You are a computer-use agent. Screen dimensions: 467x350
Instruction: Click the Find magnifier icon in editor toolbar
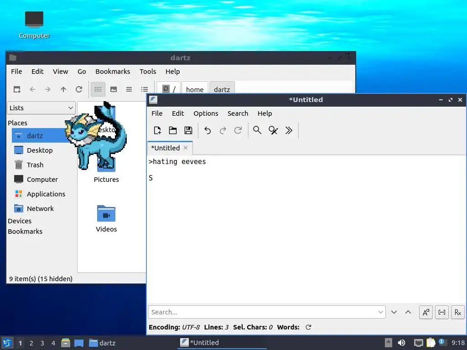click(257, 130)
